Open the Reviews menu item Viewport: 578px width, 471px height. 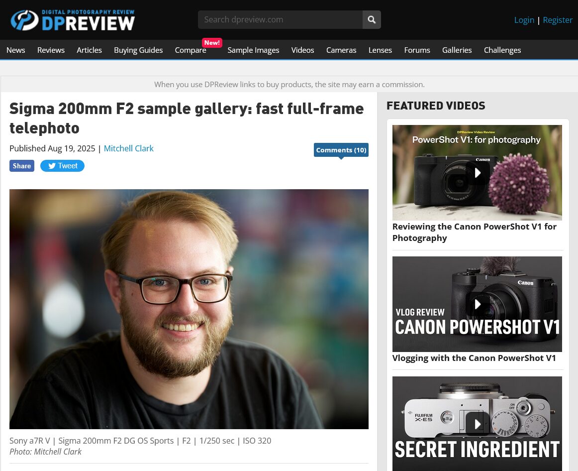(x=51, y=50)
